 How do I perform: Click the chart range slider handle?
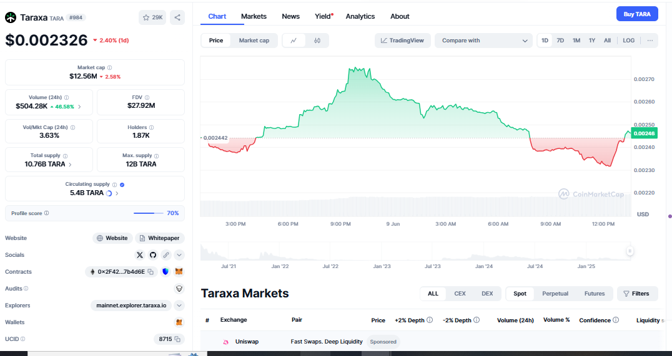[x=630, y=251]
